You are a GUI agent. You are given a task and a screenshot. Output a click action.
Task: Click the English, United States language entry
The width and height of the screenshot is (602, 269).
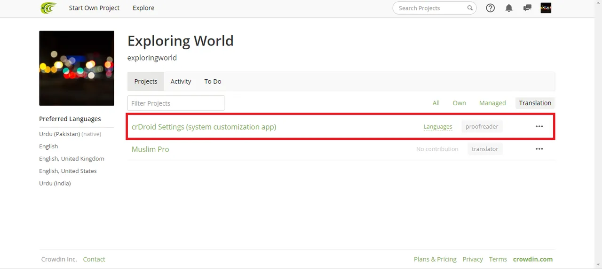(x=68, y=171)
